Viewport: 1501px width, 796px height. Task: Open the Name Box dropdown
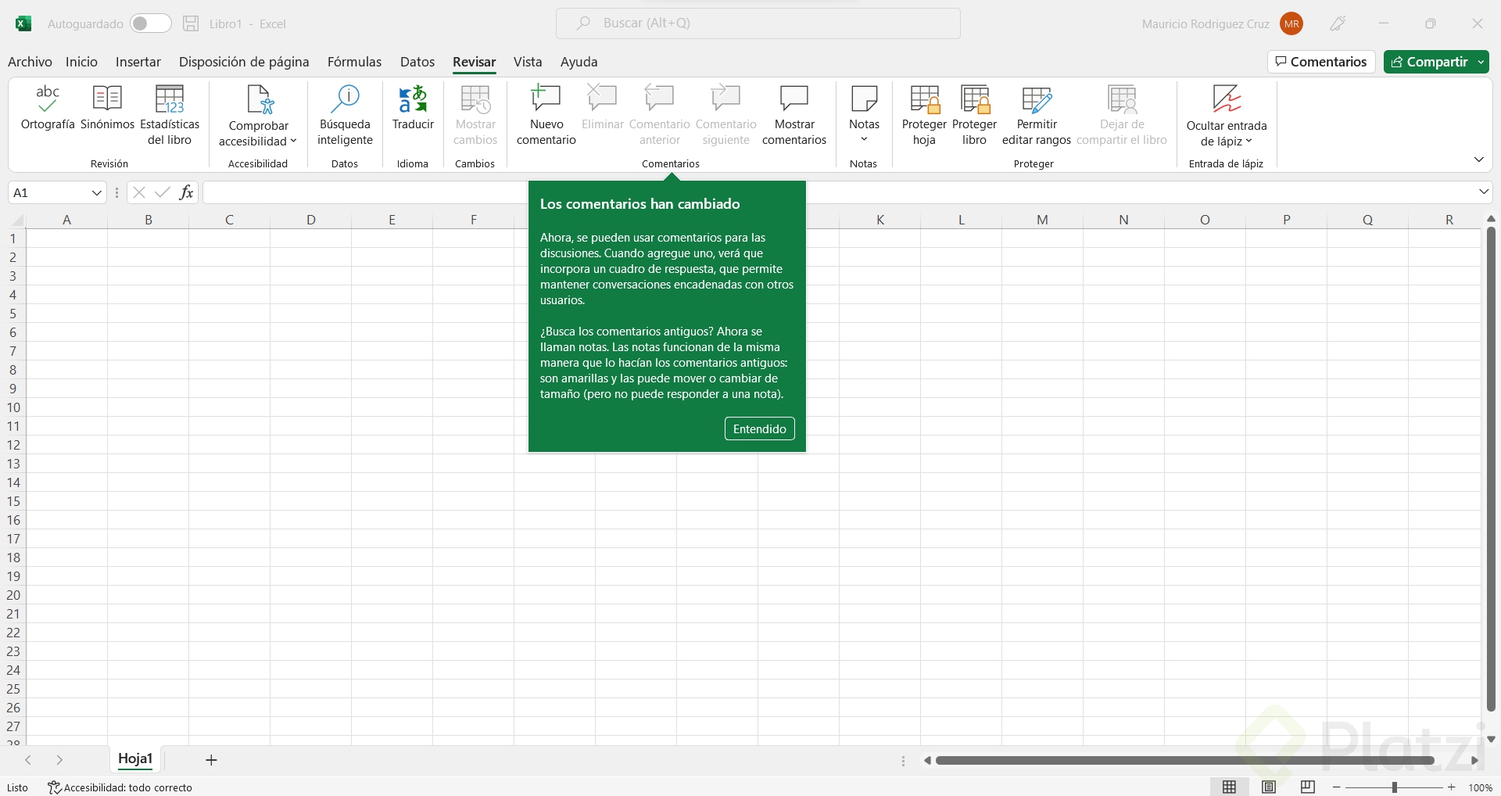(x=95, y=192)
